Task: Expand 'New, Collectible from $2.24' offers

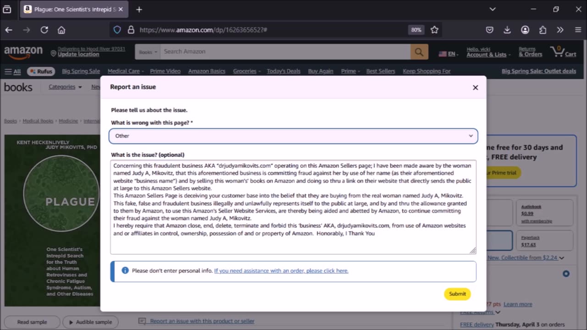Action: (526, 258)
